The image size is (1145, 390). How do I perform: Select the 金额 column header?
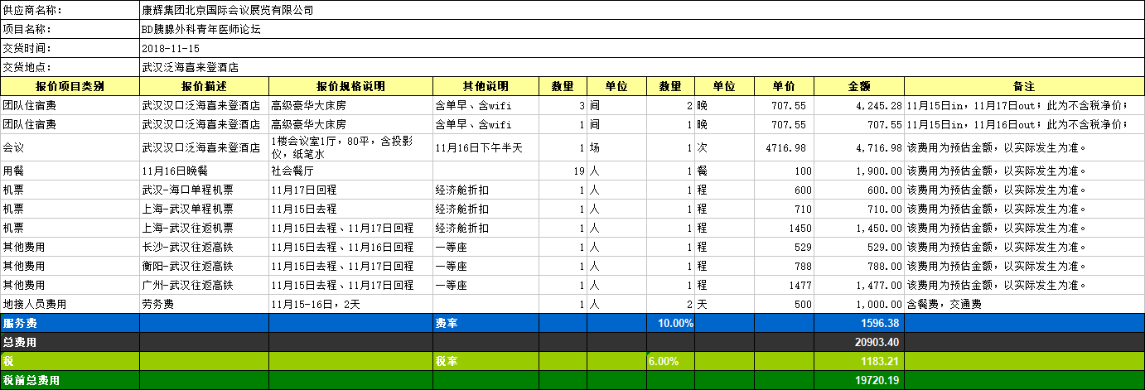858,86
